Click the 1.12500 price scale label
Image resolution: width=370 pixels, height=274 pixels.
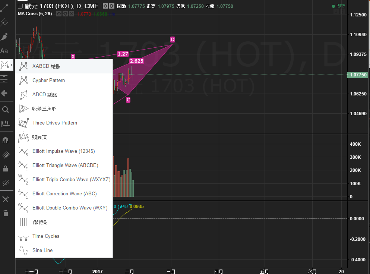click(x=358, y=15)
